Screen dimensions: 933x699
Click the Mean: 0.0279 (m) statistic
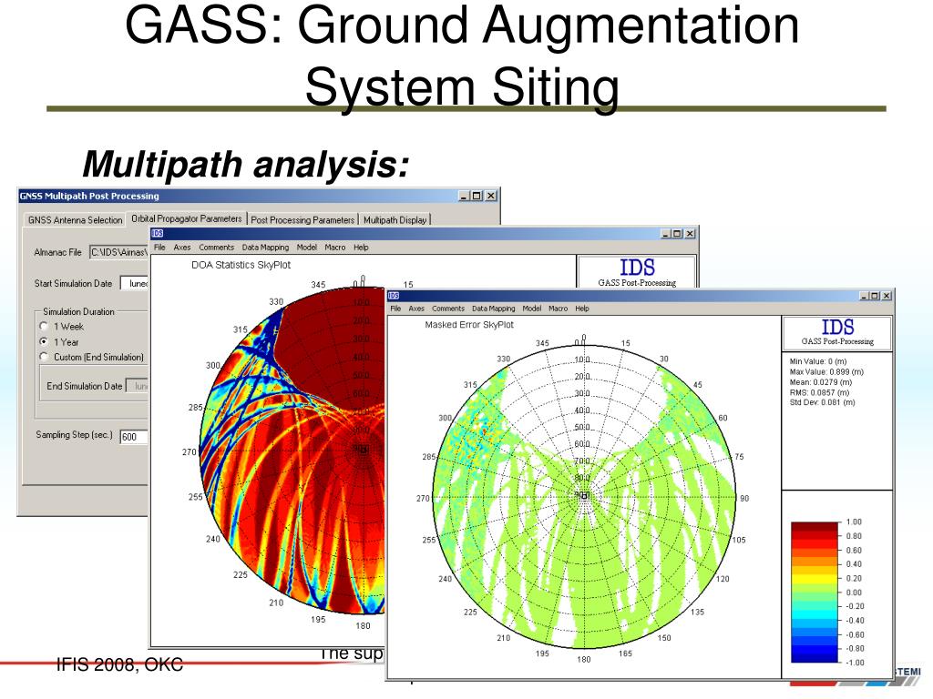(x=821, y=382)
